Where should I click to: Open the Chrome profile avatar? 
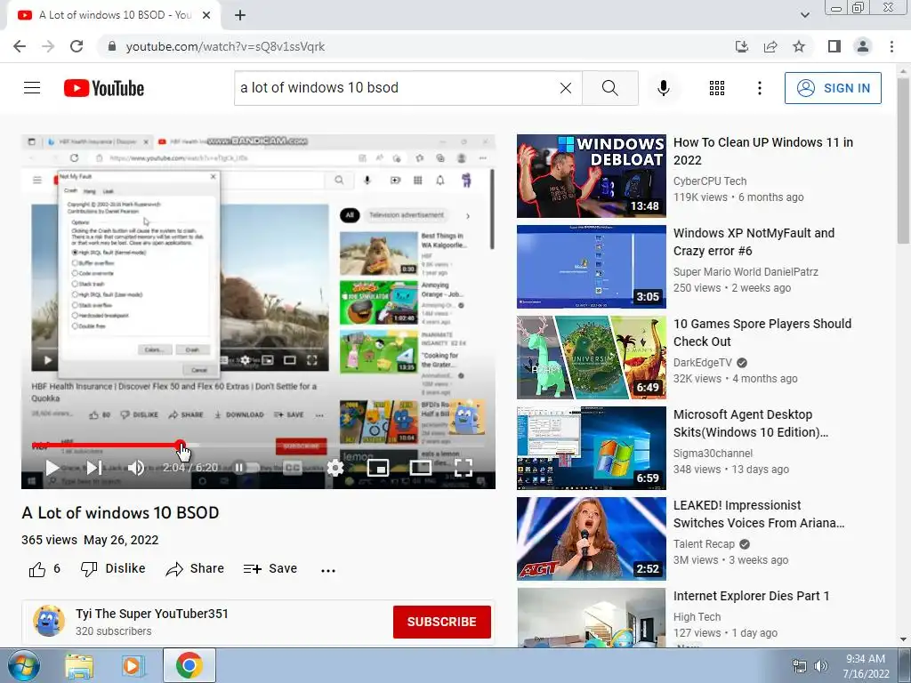point(863,46)
